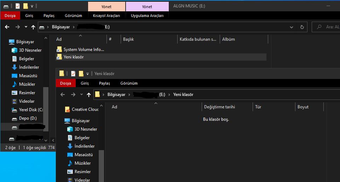Open İndirilenler in the front window sidebar

84,146
